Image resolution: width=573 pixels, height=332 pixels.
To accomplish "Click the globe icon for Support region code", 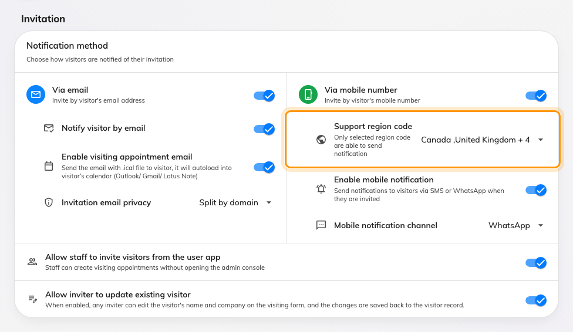I will coord(321,140).
